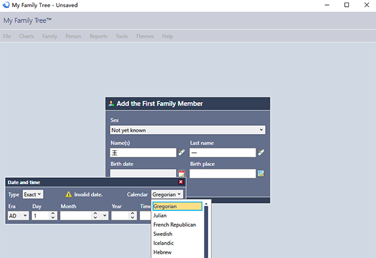Click the Birth date input field
The width and height of the screenshot is (376, 258).
[x=143, y=173]
